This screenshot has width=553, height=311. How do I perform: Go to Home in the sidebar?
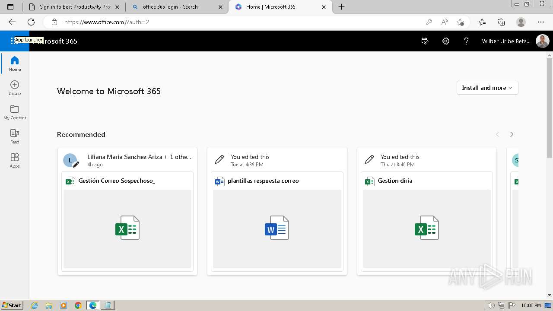[15, 63]
